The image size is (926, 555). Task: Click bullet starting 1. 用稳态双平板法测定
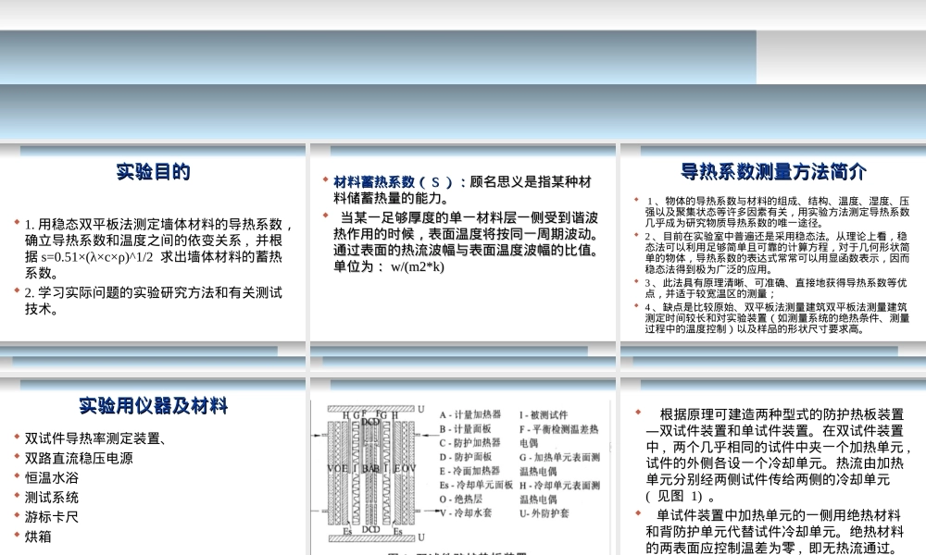[159, 248]
